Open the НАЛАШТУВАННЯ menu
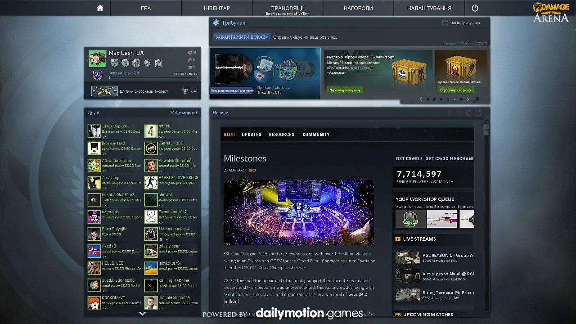 (429, 8)
